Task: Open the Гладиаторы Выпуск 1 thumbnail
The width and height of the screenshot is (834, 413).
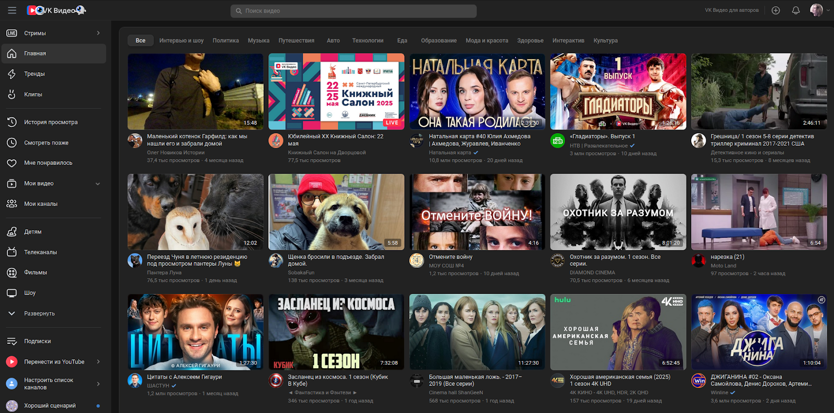Action: (618, 92)
